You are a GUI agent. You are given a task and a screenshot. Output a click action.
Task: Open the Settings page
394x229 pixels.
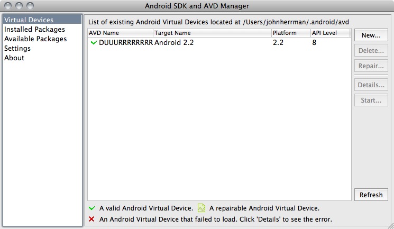[17, 49]
